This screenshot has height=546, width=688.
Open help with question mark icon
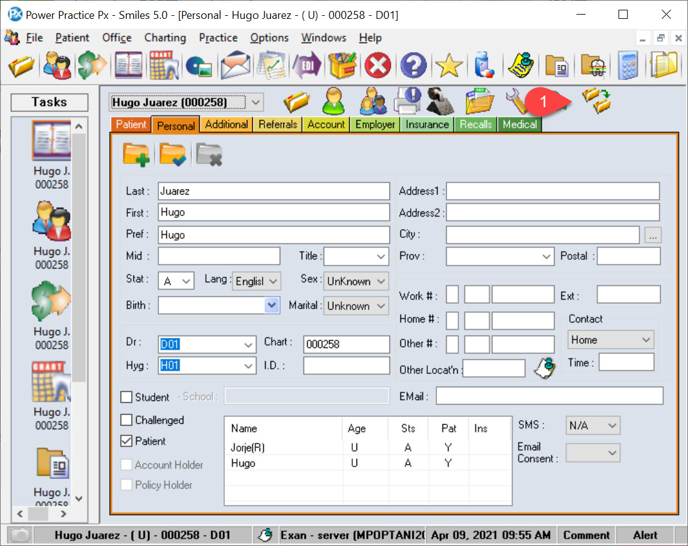click(413, 66)
